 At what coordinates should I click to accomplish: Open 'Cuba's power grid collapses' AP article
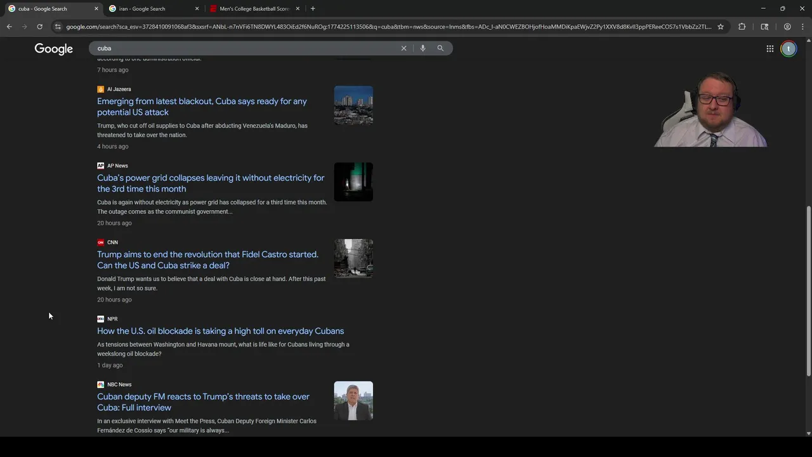(x=211, y=183)
